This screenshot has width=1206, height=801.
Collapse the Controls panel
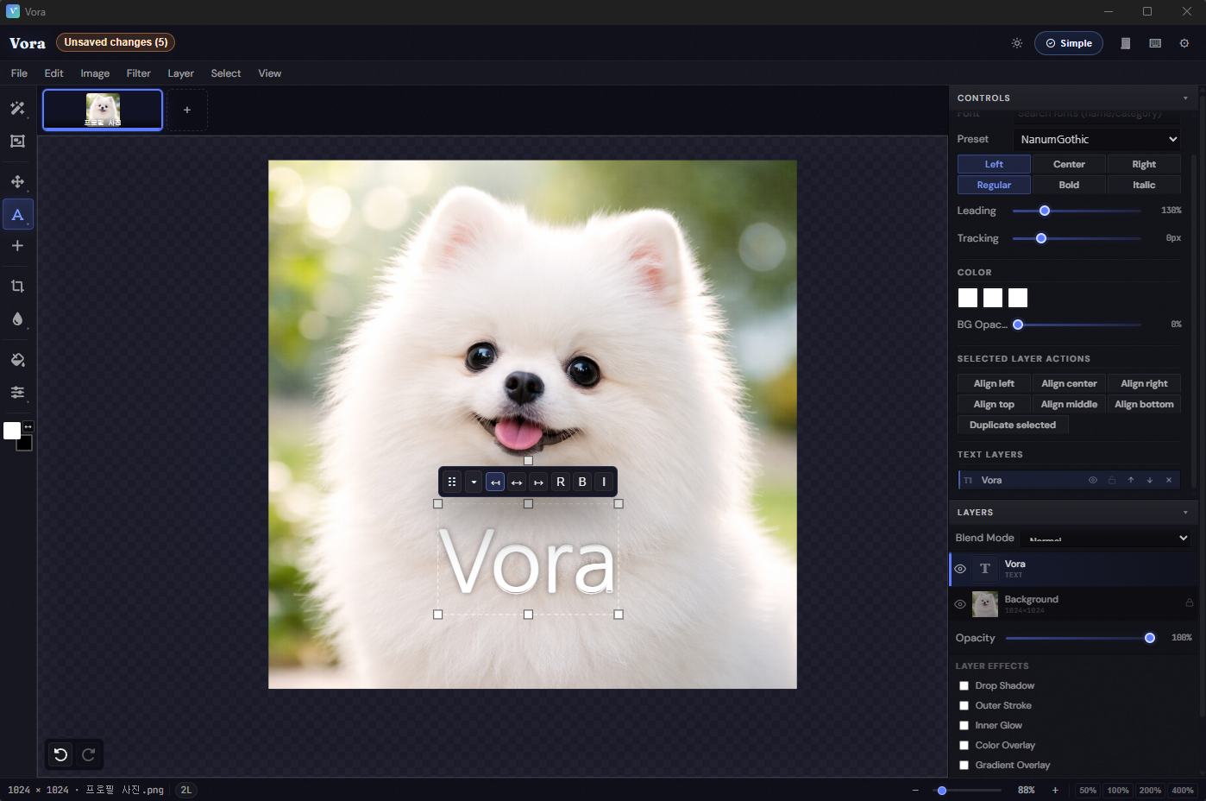[x=1185, y=98]
